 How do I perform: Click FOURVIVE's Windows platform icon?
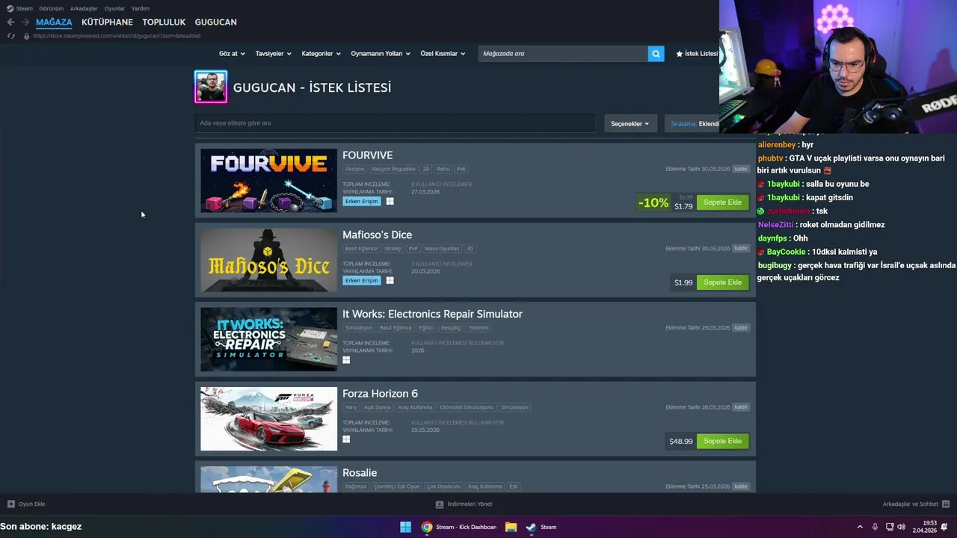(x=390, y=201)
